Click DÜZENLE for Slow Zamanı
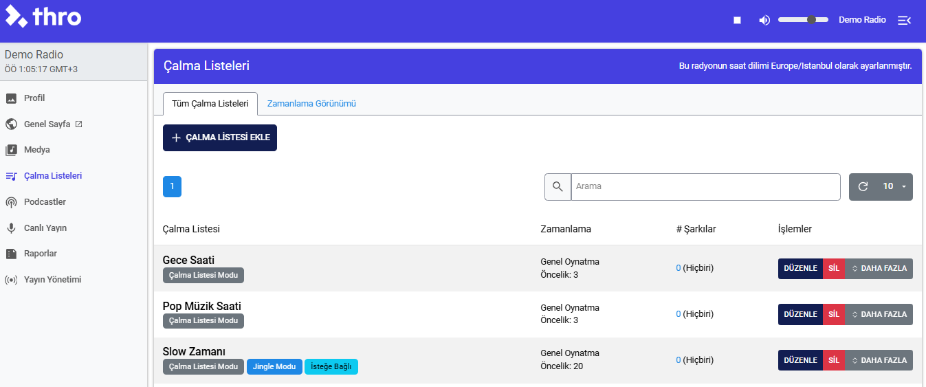 [x=800, y=360]
